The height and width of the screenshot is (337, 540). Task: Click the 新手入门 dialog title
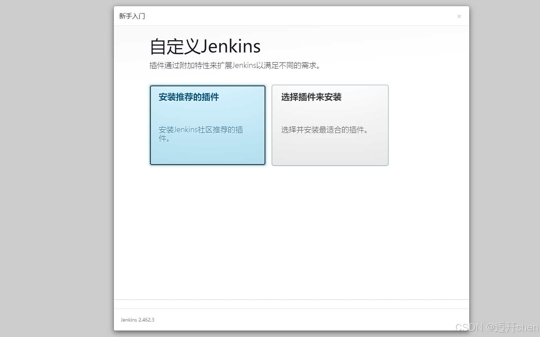point(132,16)
